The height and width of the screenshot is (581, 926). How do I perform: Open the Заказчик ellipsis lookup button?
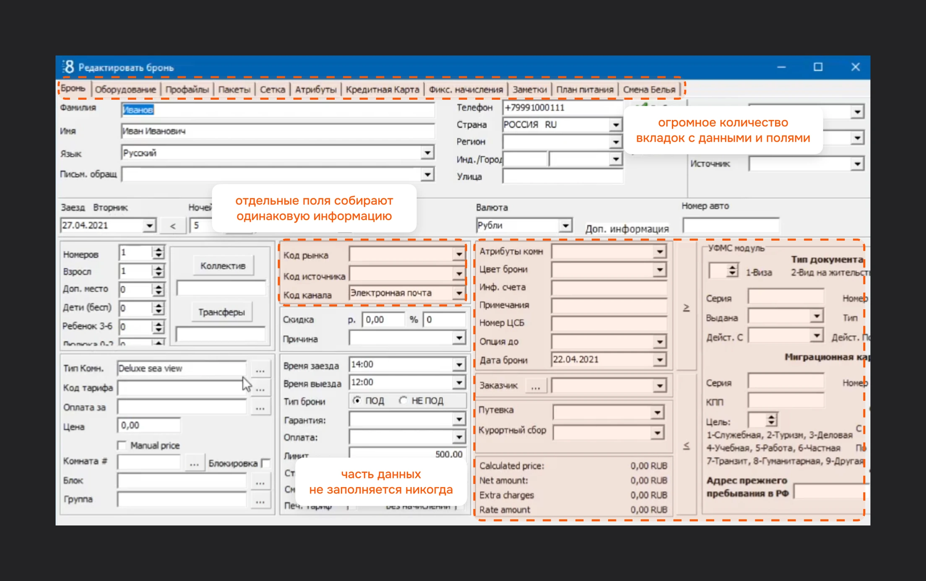[x=536, y=386]
